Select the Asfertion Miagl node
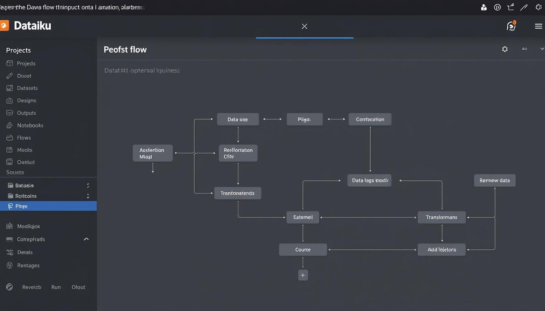Viewport: 545px width, 311px height. point(152,153)
